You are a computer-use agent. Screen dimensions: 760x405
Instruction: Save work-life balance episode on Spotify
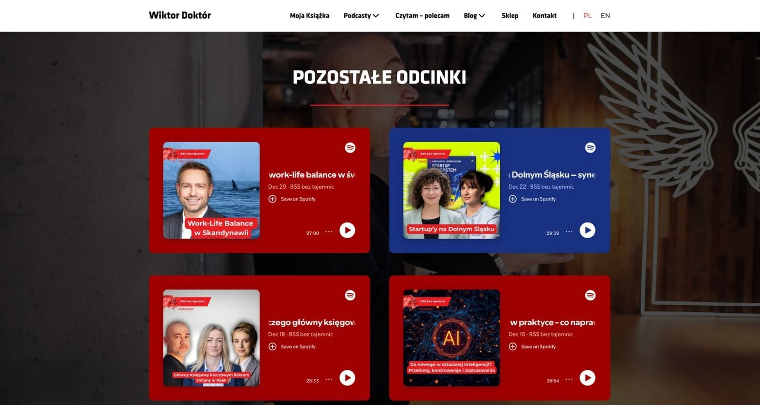[x=292, y=199]
